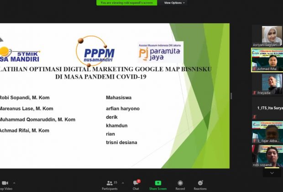Click the muted mic icon on 1_ITS_Ita Surya tile

point(255,117)
